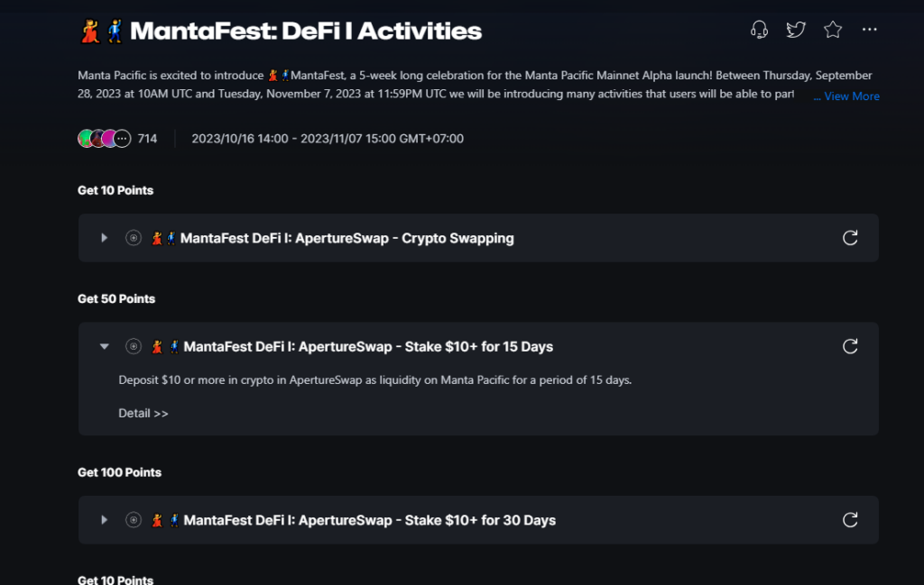Open the Detail >> link
Screen dimensions: 924x585
pyautogui.click(x=143, y=413)
